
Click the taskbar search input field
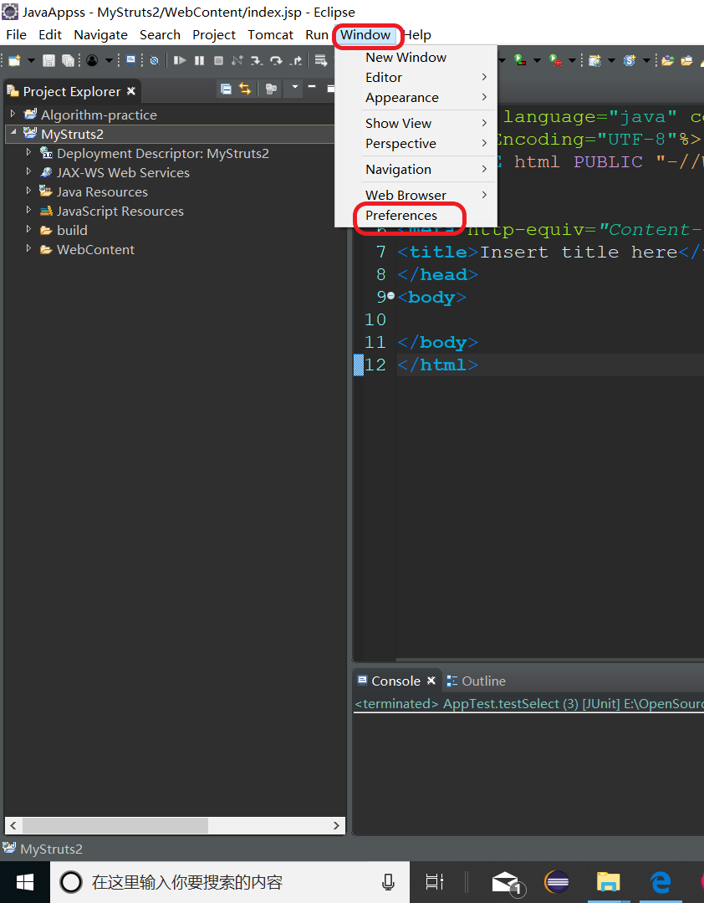[230, 882]
